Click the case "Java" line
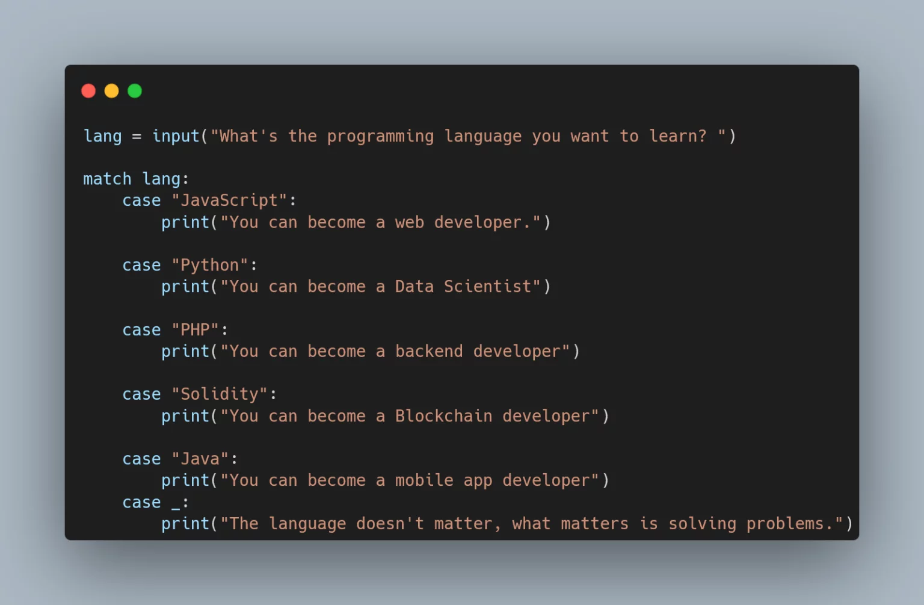The height and width of the screenshot is (605, 924). 180,459
